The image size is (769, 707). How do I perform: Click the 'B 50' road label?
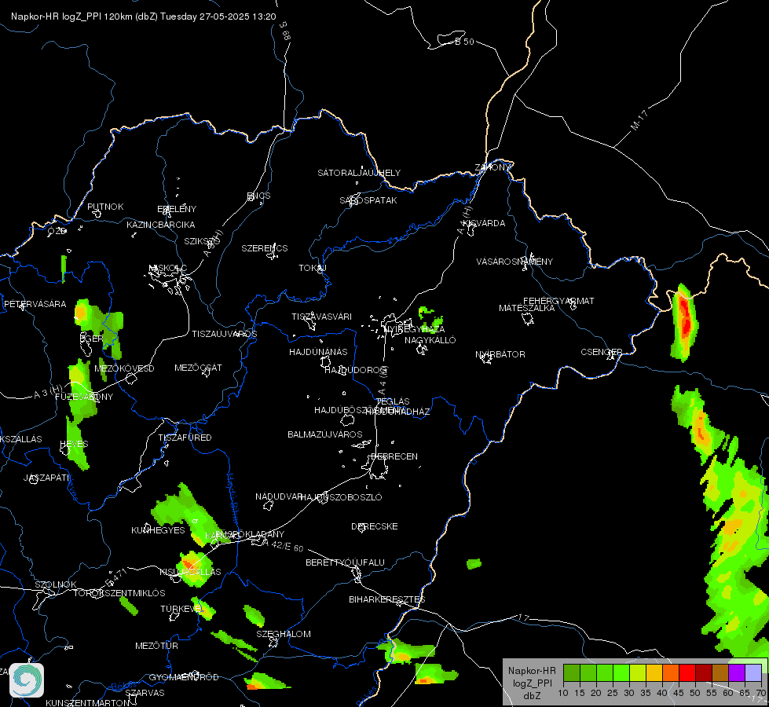[x=464, y=42]
